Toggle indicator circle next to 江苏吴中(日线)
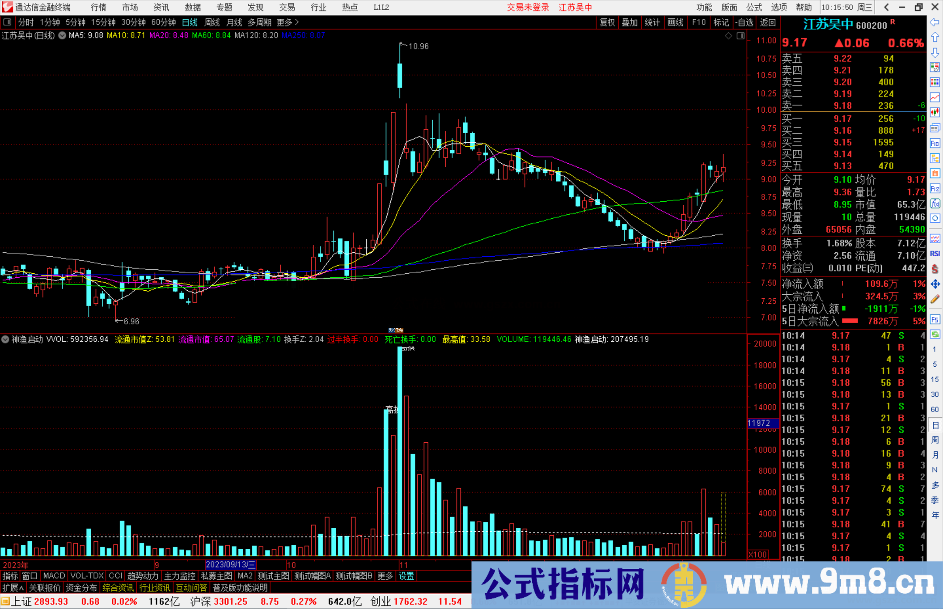The width and height of the screenshot is (943, 609). tap(62, 35)
